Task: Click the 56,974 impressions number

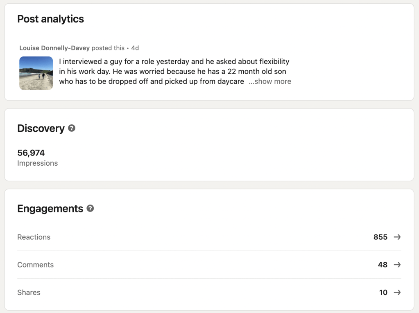Action: pyautogui.click(x=31, y=153)
